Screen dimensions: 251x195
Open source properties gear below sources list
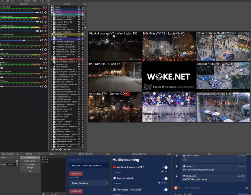pos(60,150)
